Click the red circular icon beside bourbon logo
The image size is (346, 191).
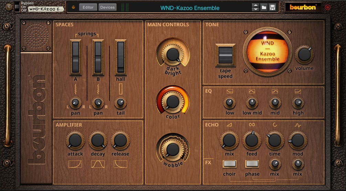point(328,7)
